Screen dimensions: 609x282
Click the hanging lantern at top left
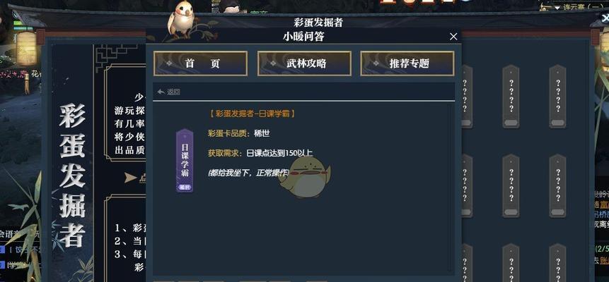pos(26,49)
